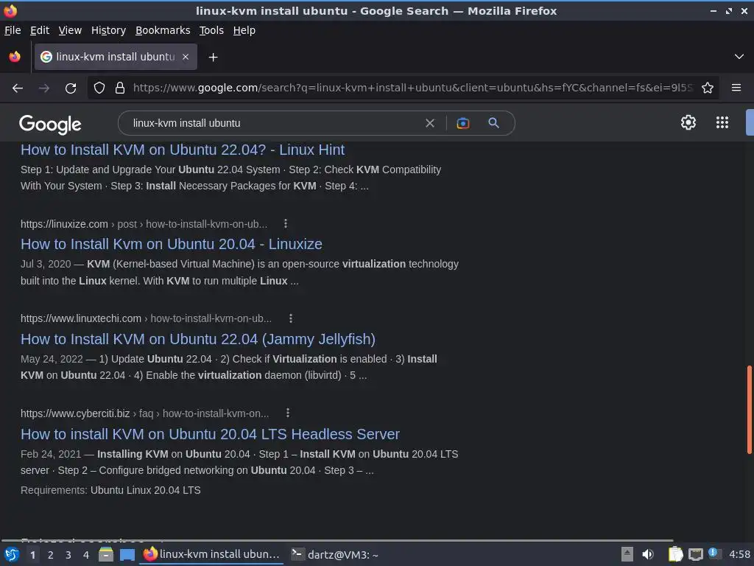Open Linux Hint KVM on Ubuntu 22.04 result
Viewport: 754px width, 566px height.
click(x=183, y=150)
